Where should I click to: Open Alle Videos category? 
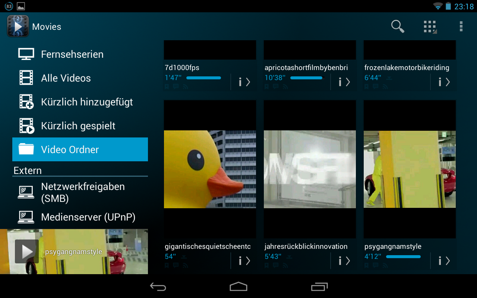point(80,78)
